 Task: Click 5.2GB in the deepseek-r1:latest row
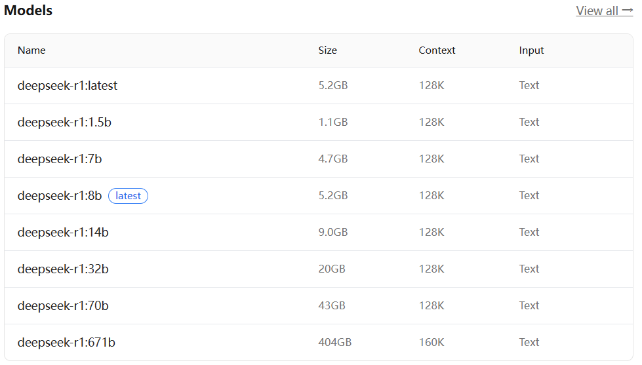tap(333, 85)
